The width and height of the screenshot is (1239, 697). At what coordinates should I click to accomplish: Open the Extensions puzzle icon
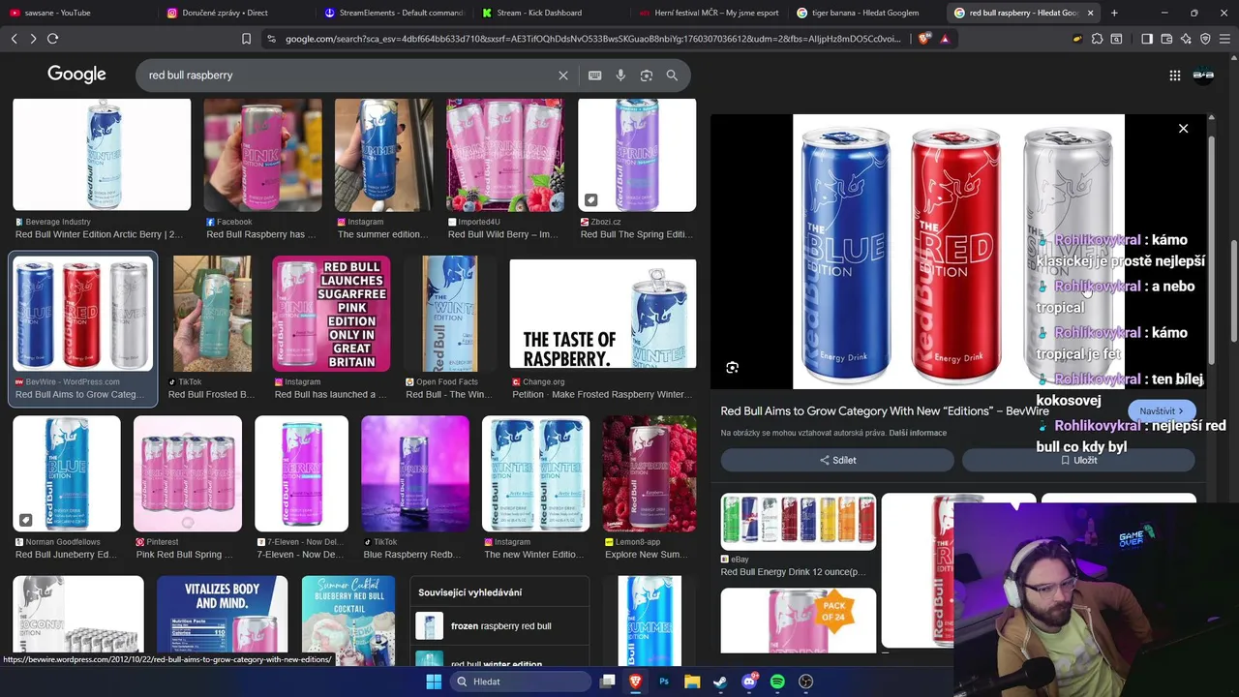pos(1097,39)
